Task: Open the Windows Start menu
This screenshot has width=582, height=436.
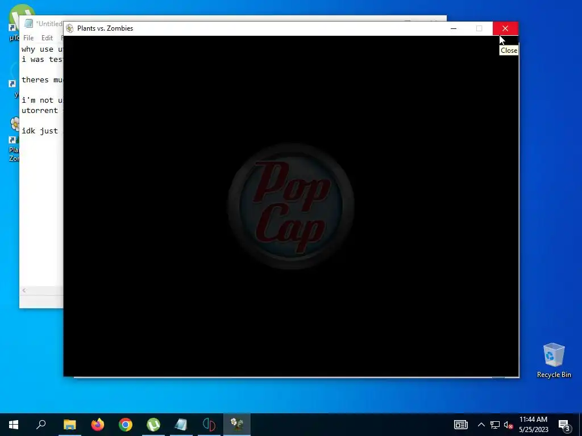Action: pyautogui.click(x=14, y=425)
